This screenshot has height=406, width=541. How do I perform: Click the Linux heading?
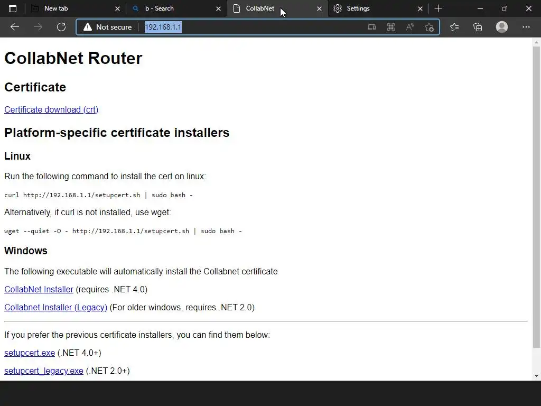click(x=17, y=156)
